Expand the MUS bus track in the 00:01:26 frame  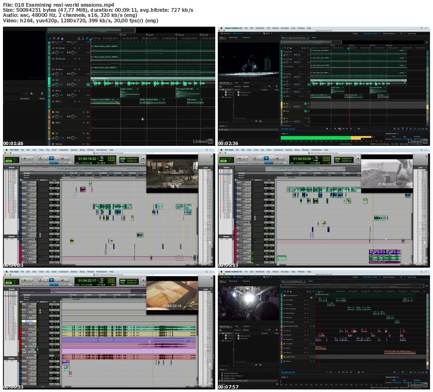click(53, 123)
